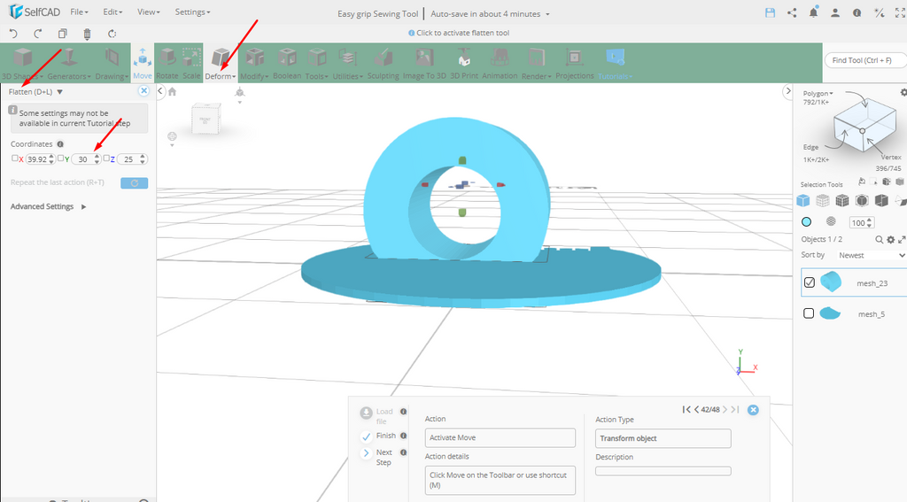Image resolution: width=907 pixels, height=502 pixels.
Task: Open the View menu
Action: (x=149, y=12)
